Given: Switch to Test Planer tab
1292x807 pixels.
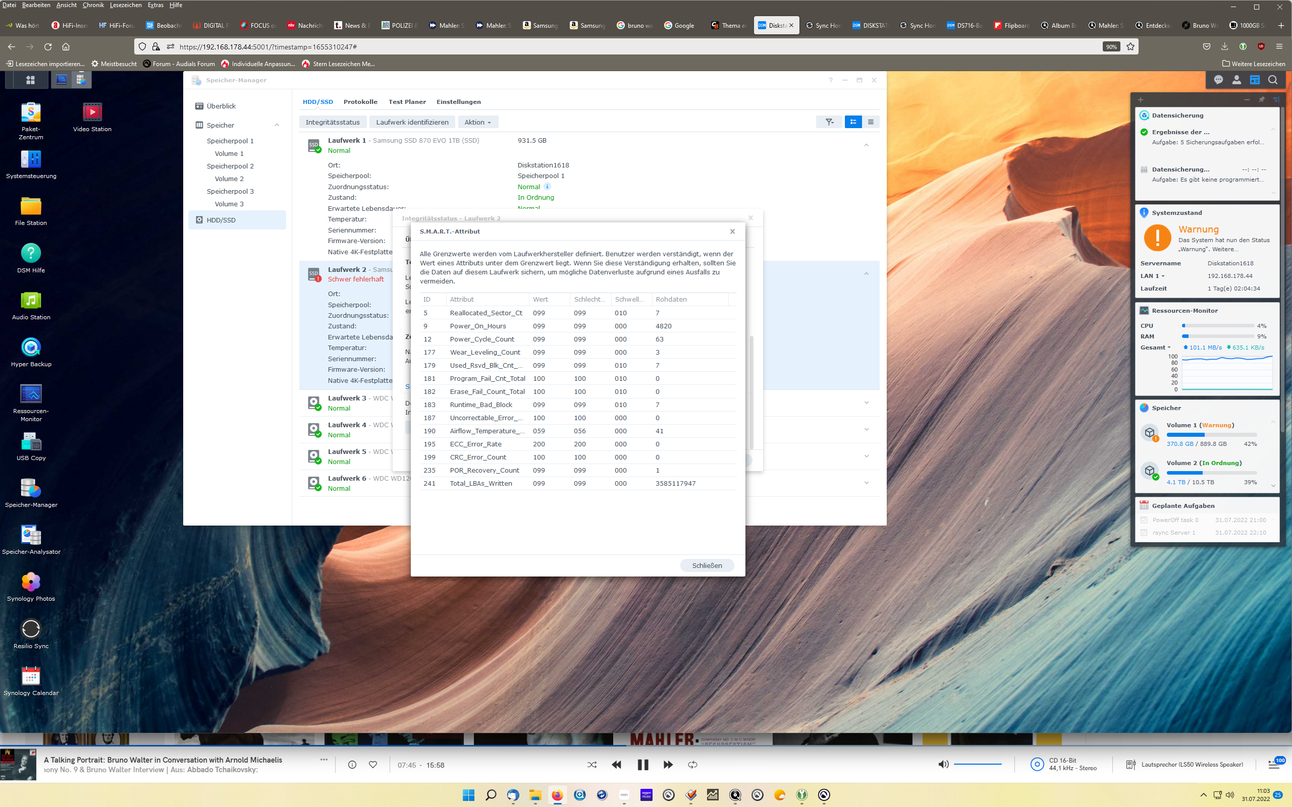Looking at the screenshot, I should point(407,102).
